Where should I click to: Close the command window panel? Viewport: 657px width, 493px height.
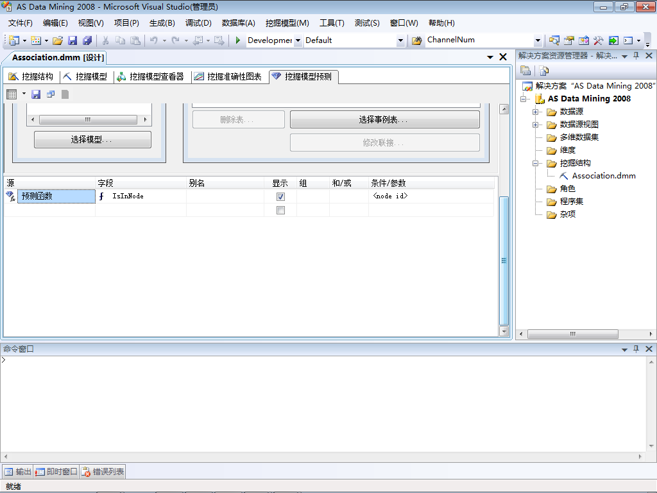point(649,349)
